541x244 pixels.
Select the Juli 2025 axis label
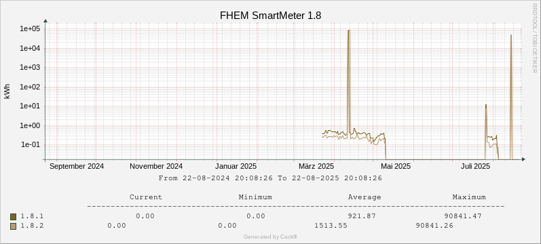pos(475,166)
